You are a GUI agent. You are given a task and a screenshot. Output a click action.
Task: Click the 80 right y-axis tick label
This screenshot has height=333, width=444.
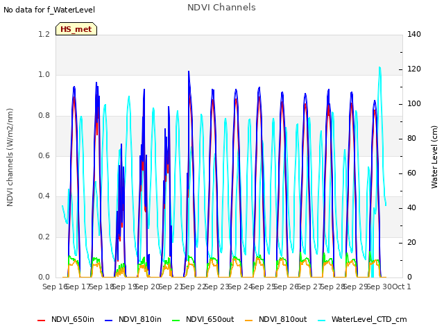click(411, 139)
